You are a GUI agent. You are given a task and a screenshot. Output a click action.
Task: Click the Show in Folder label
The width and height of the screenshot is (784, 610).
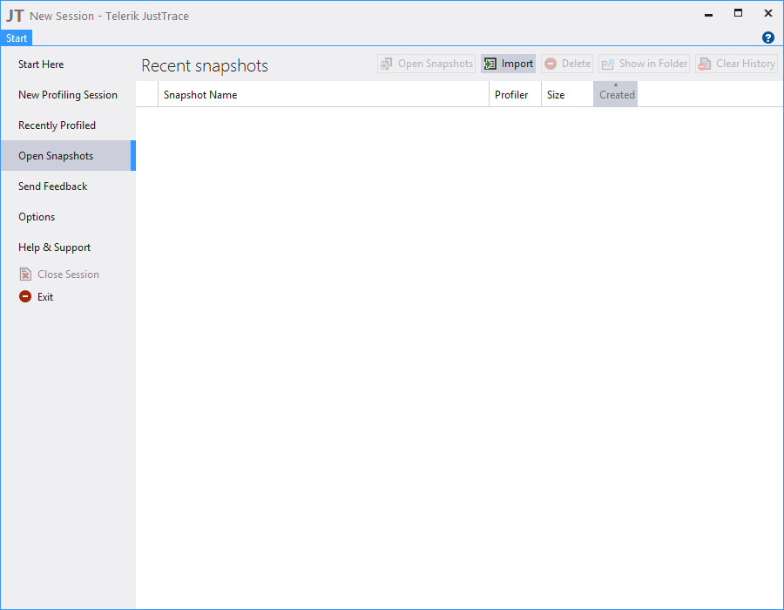[653, 64]
